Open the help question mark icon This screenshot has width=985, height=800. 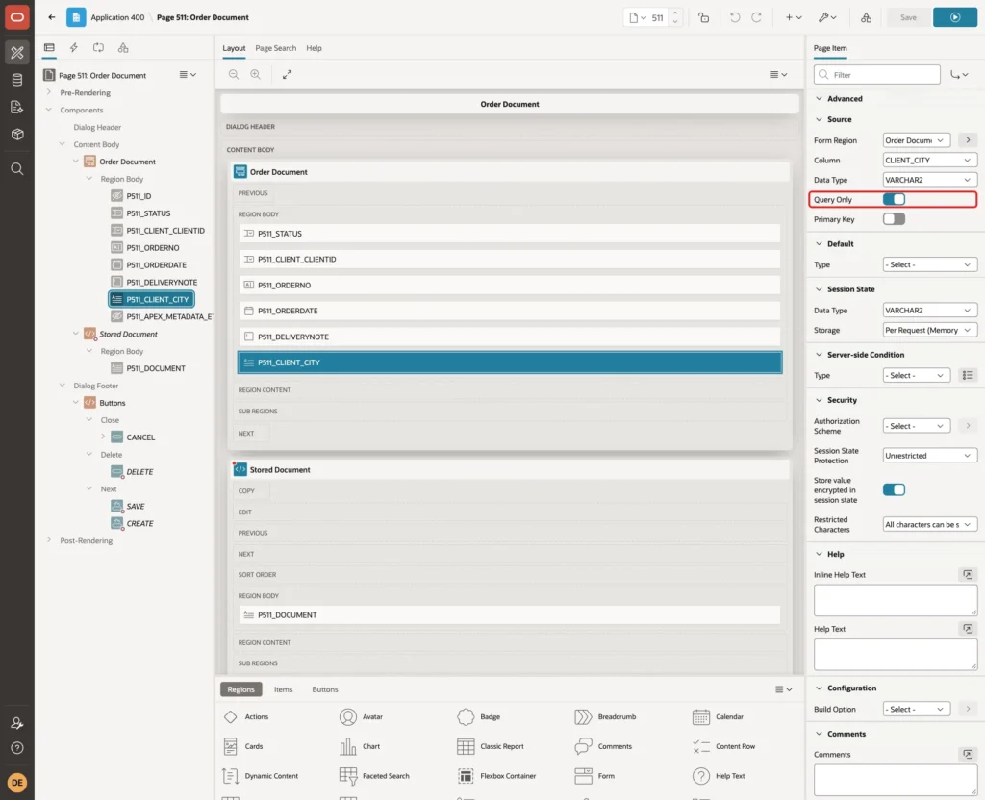pos(17,748)
